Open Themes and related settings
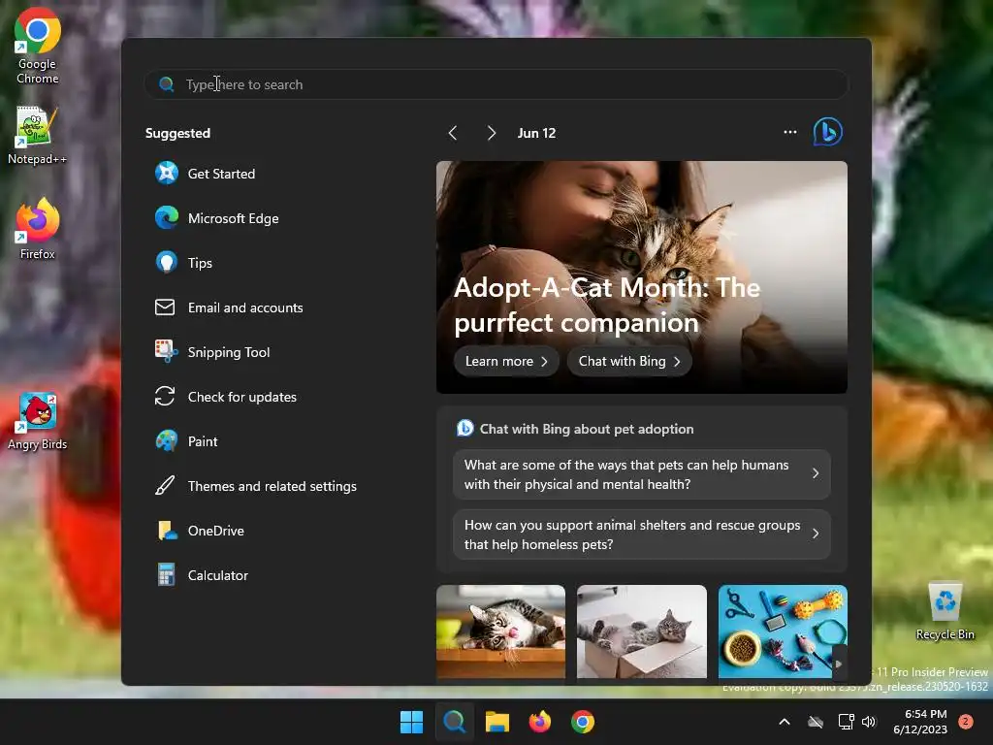The image size is (993, 745). (255, 486)
